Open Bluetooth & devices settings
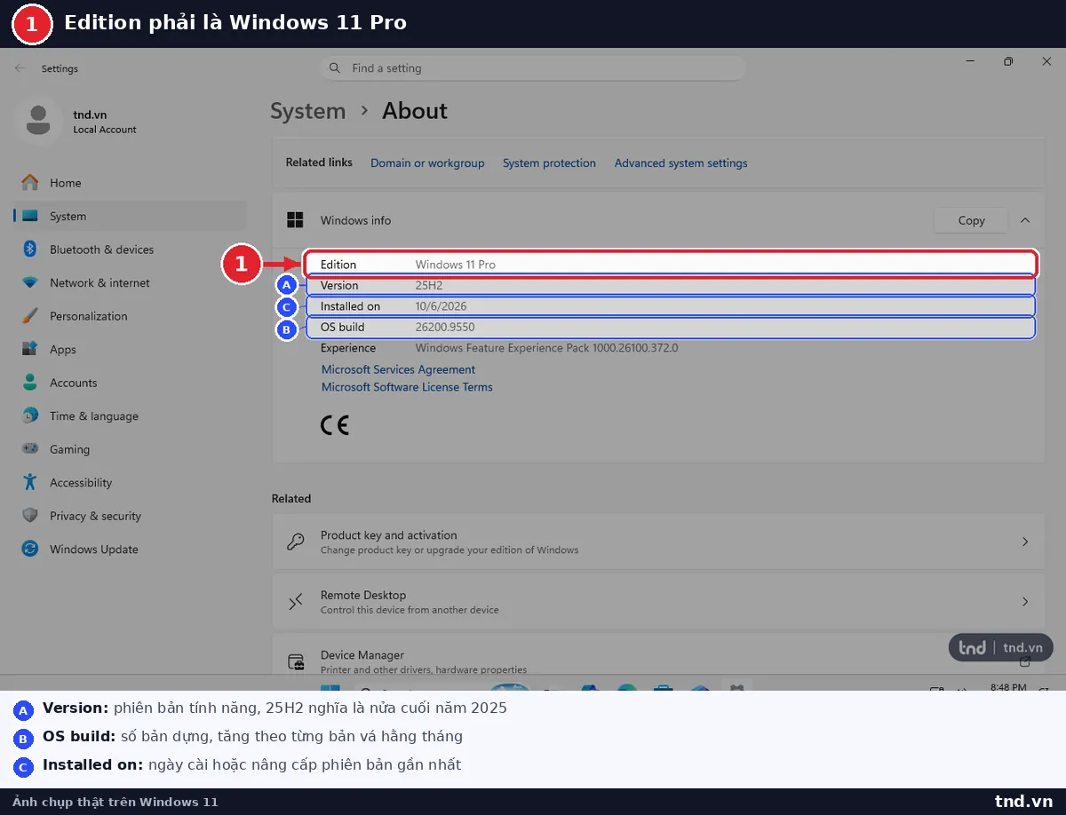1066x815 pixels. (x=130, y=249)
